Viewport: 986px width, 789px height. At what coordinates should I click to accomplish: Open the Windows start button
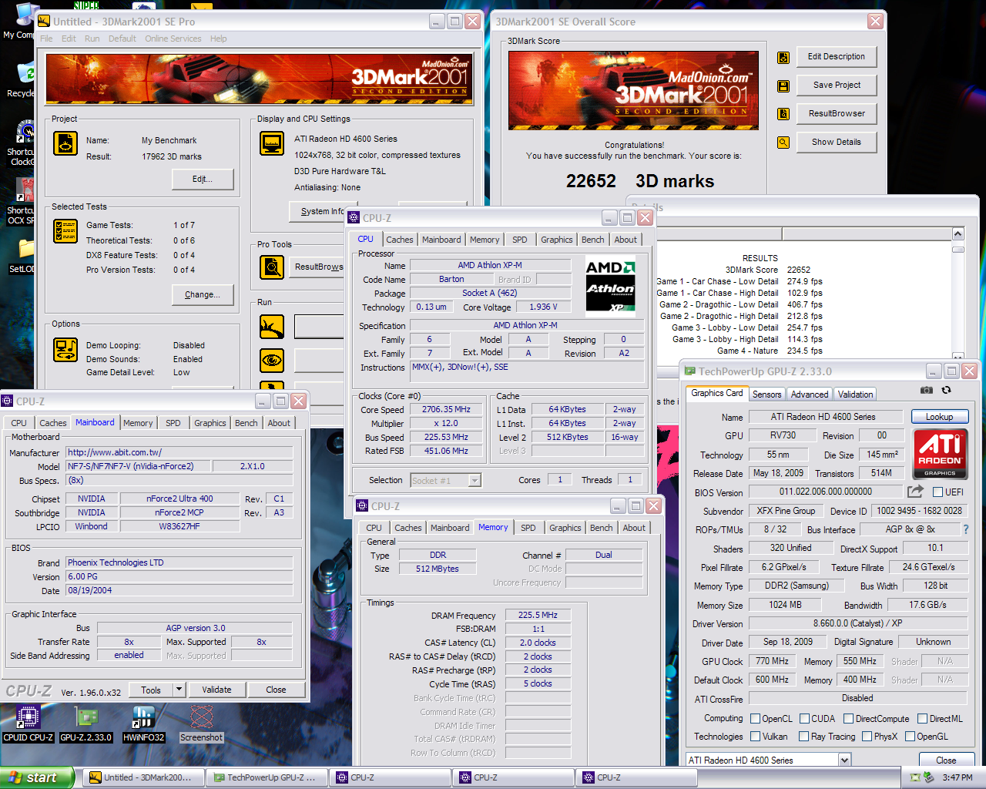[37, 777]
